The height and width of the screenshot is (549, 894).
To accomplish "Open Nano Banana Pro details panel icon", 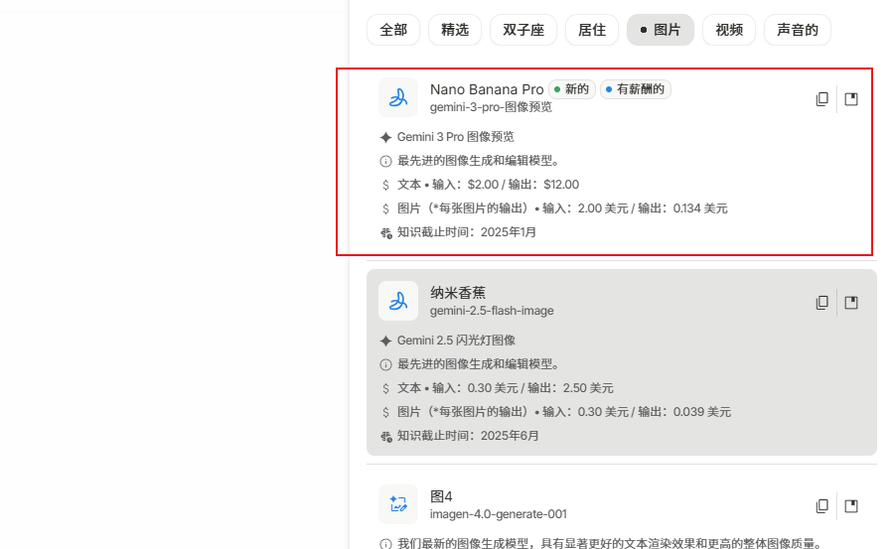I will click(x=851, y=99).
